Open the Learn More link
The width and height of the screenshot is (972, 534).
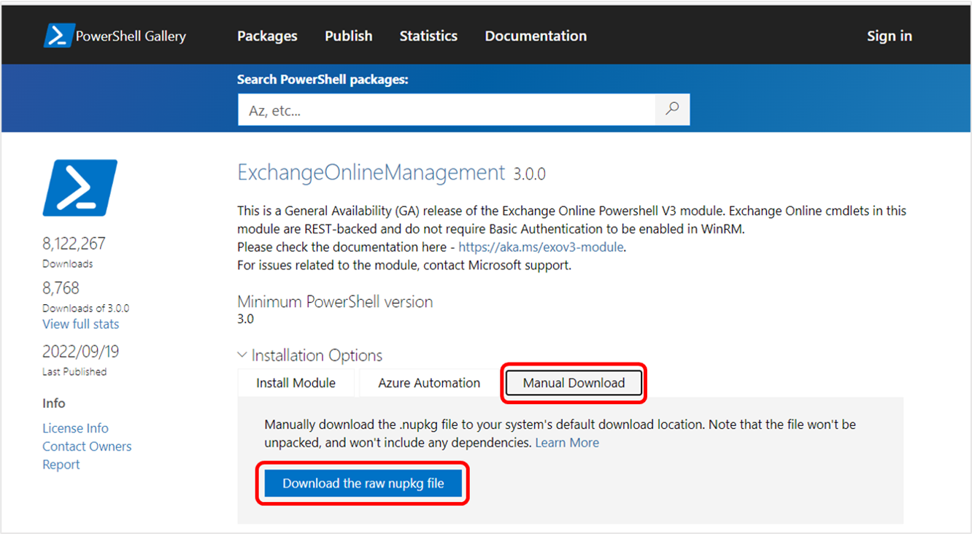point(567,442)
